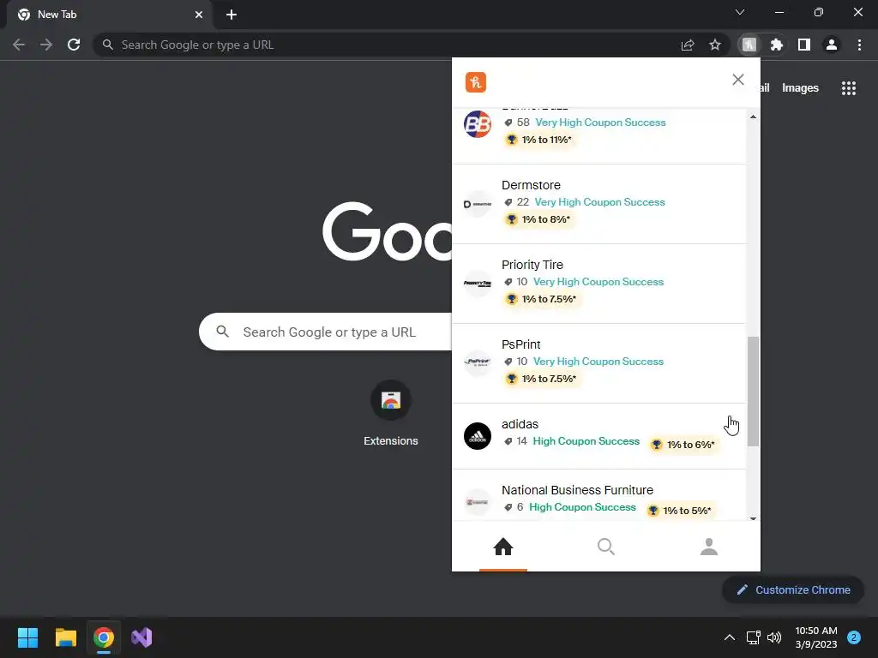Screen dimensions: 878x658
Task: Click the 1% to 5%* reward badge
Action: coord(680,511)
